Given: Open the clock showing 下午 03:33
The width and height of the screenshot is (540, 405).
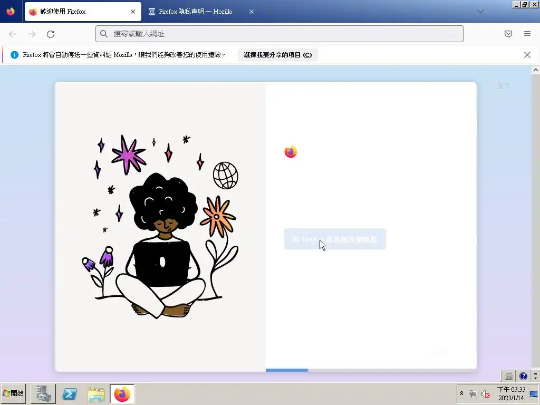Looking at the screenshot, I should [511, 393].
